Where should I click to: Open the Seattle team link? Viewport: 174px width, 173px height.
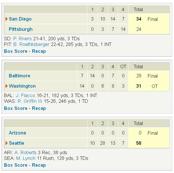click(x=17, y=143)
